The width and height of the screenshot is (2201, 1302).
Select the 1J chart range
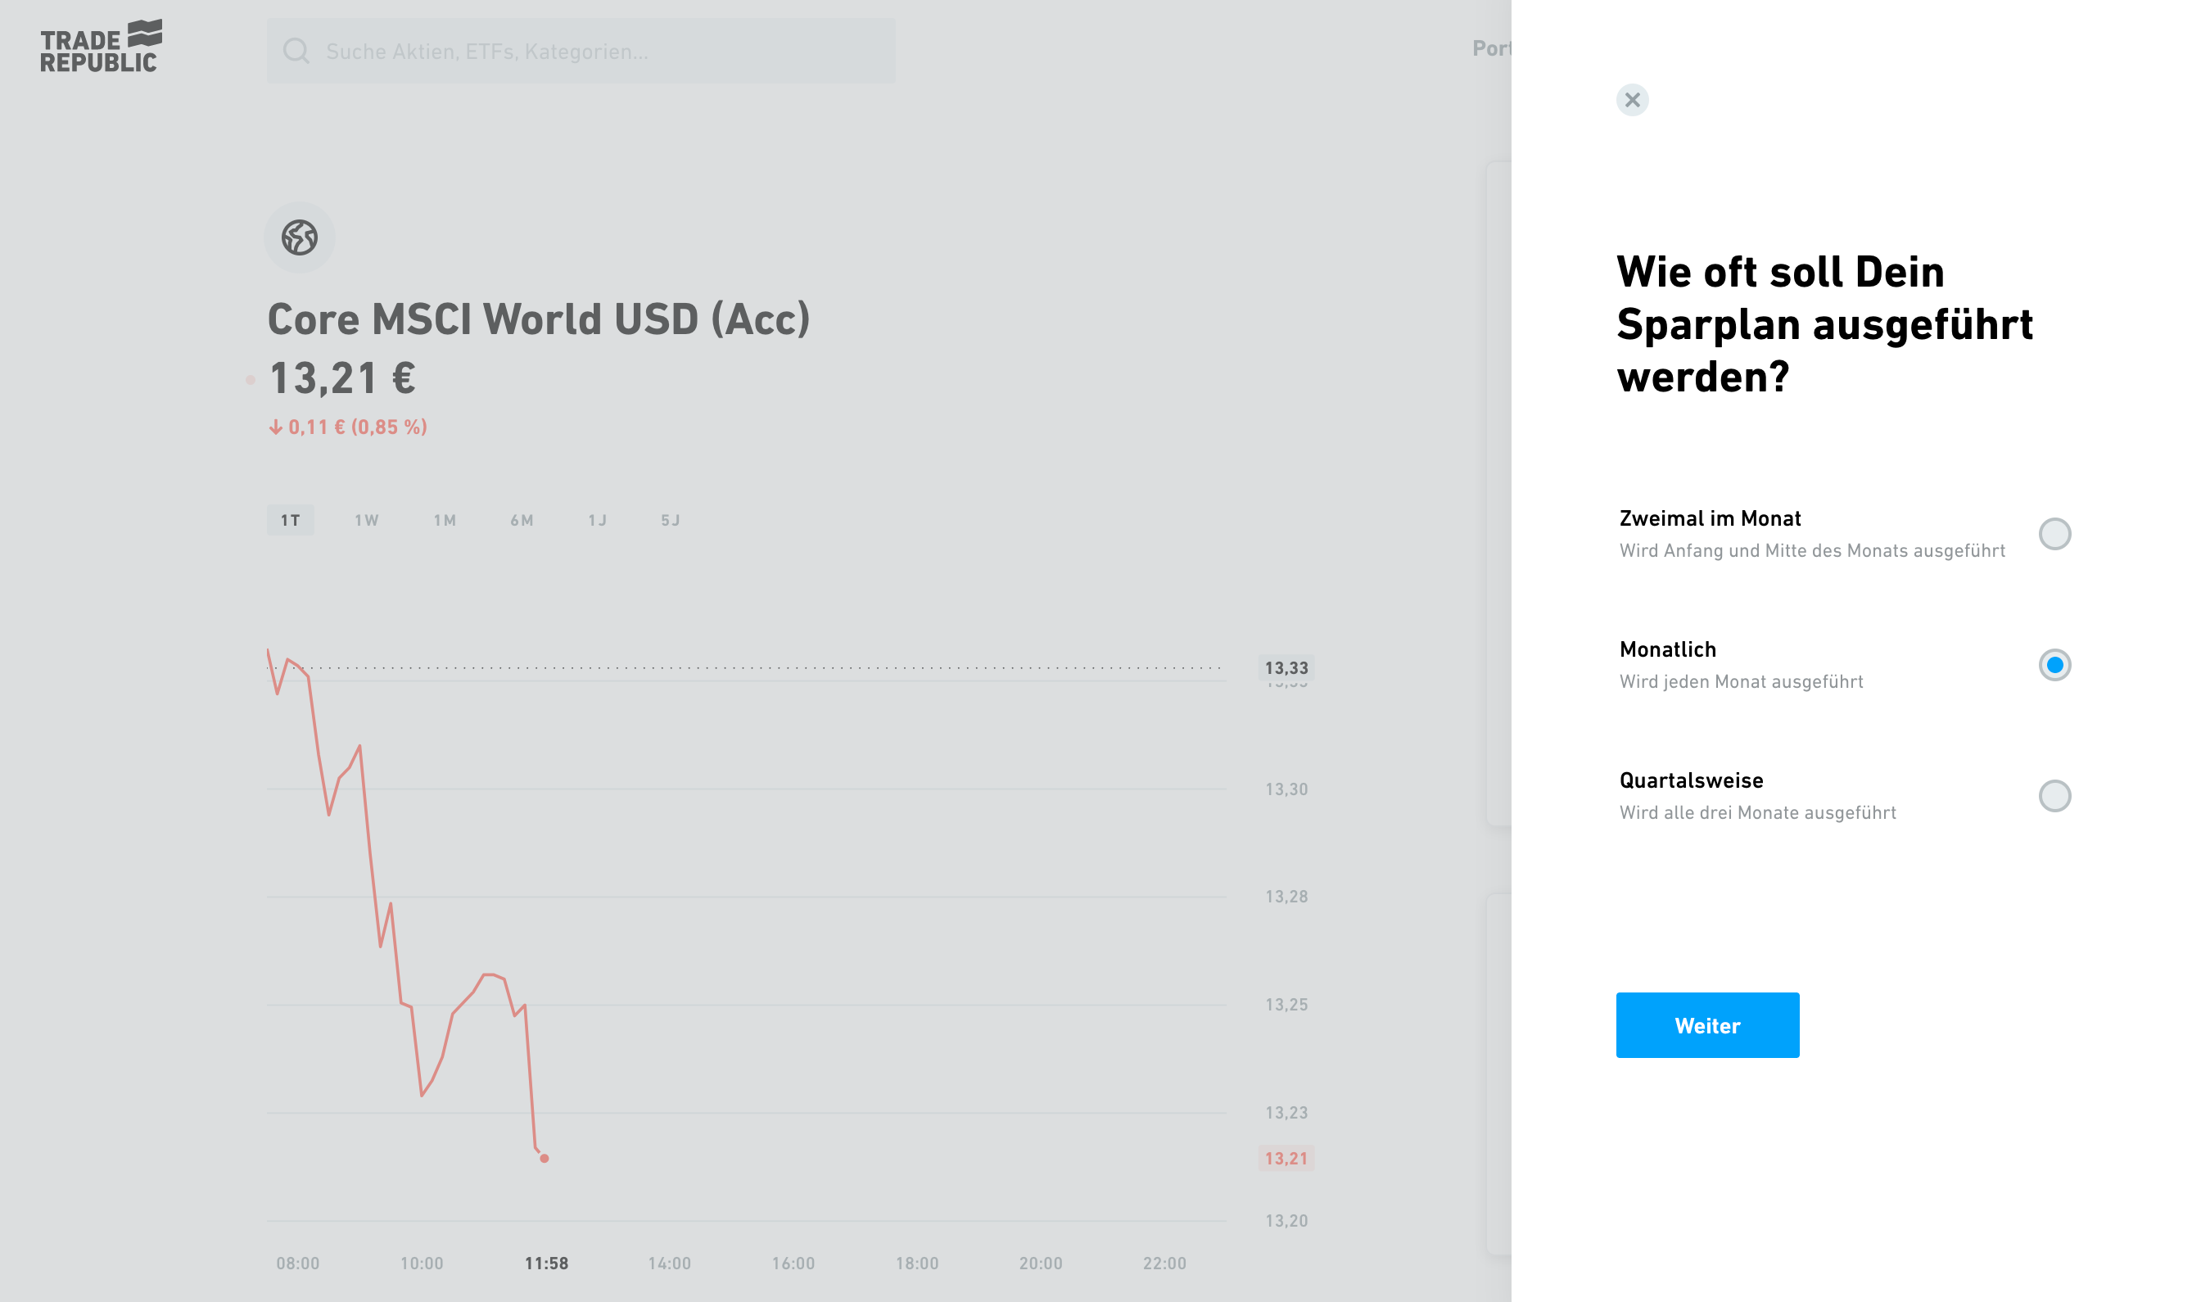click(598, 520)
